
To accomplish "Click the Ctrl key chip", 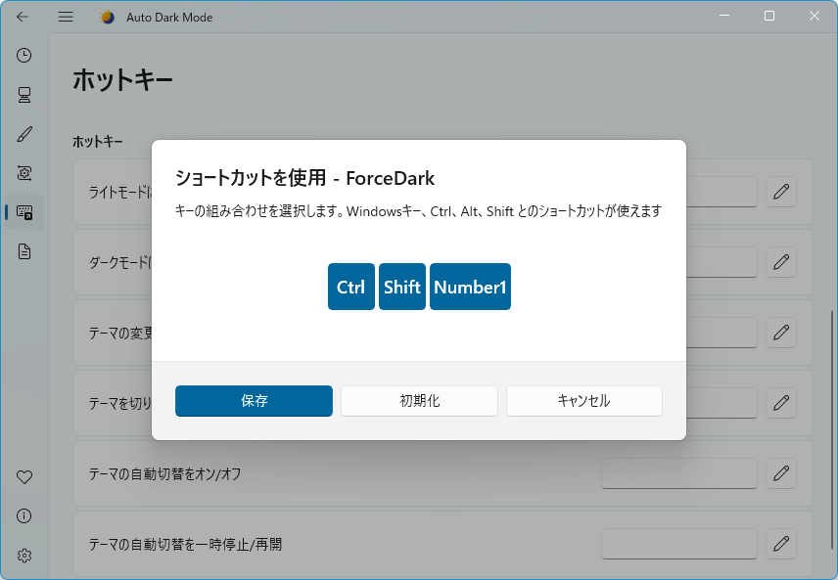I will point(350,287).
